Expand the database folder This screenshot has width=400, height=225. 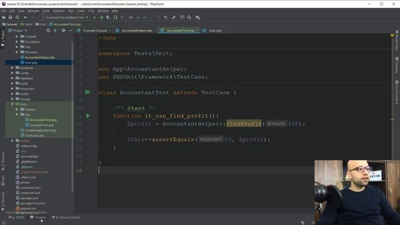click(x=12, y=78)
